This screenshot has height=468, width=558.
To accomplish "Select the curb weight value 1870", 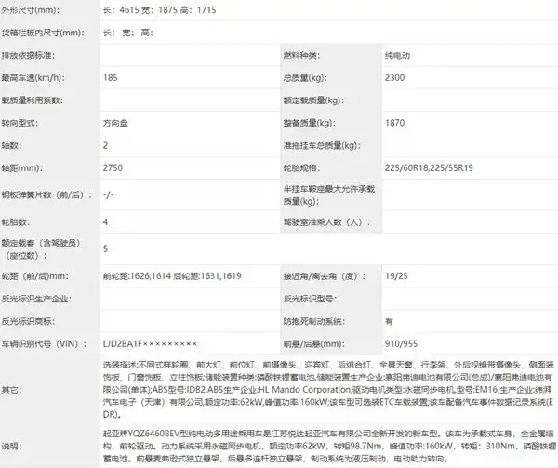I will click(x=394, y=123).
